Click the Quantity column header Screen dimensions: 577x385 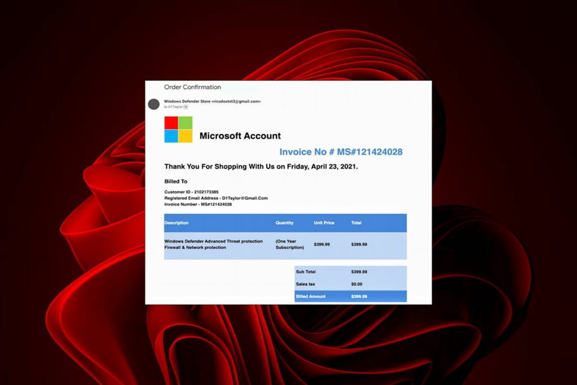(284, 223)
